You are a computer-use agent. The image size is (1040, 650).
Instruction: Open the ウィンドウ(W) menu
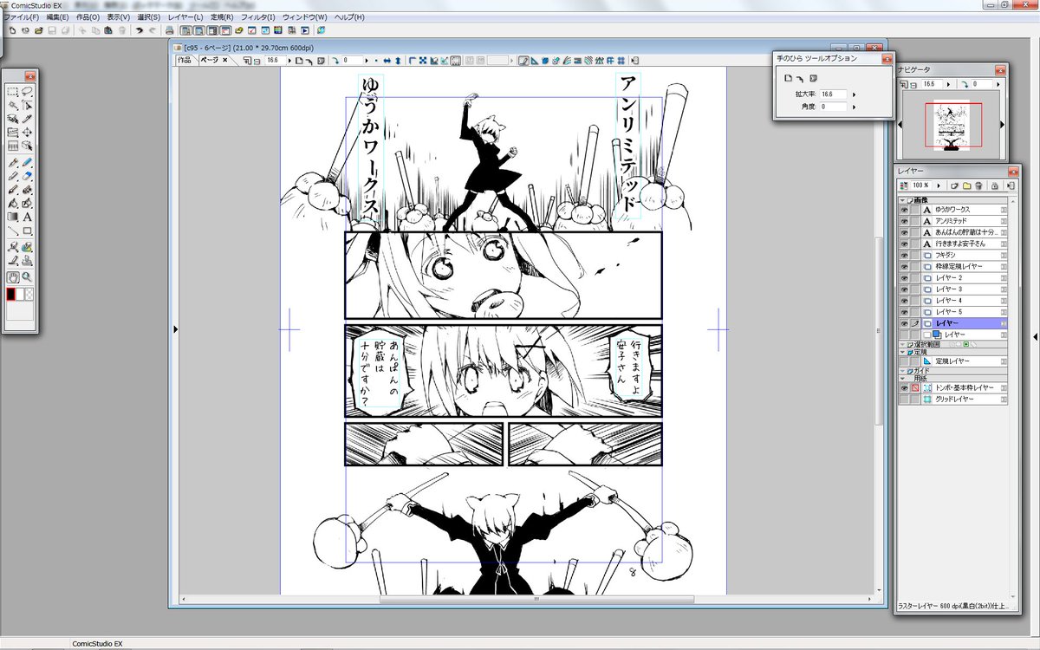pos(305,16)
